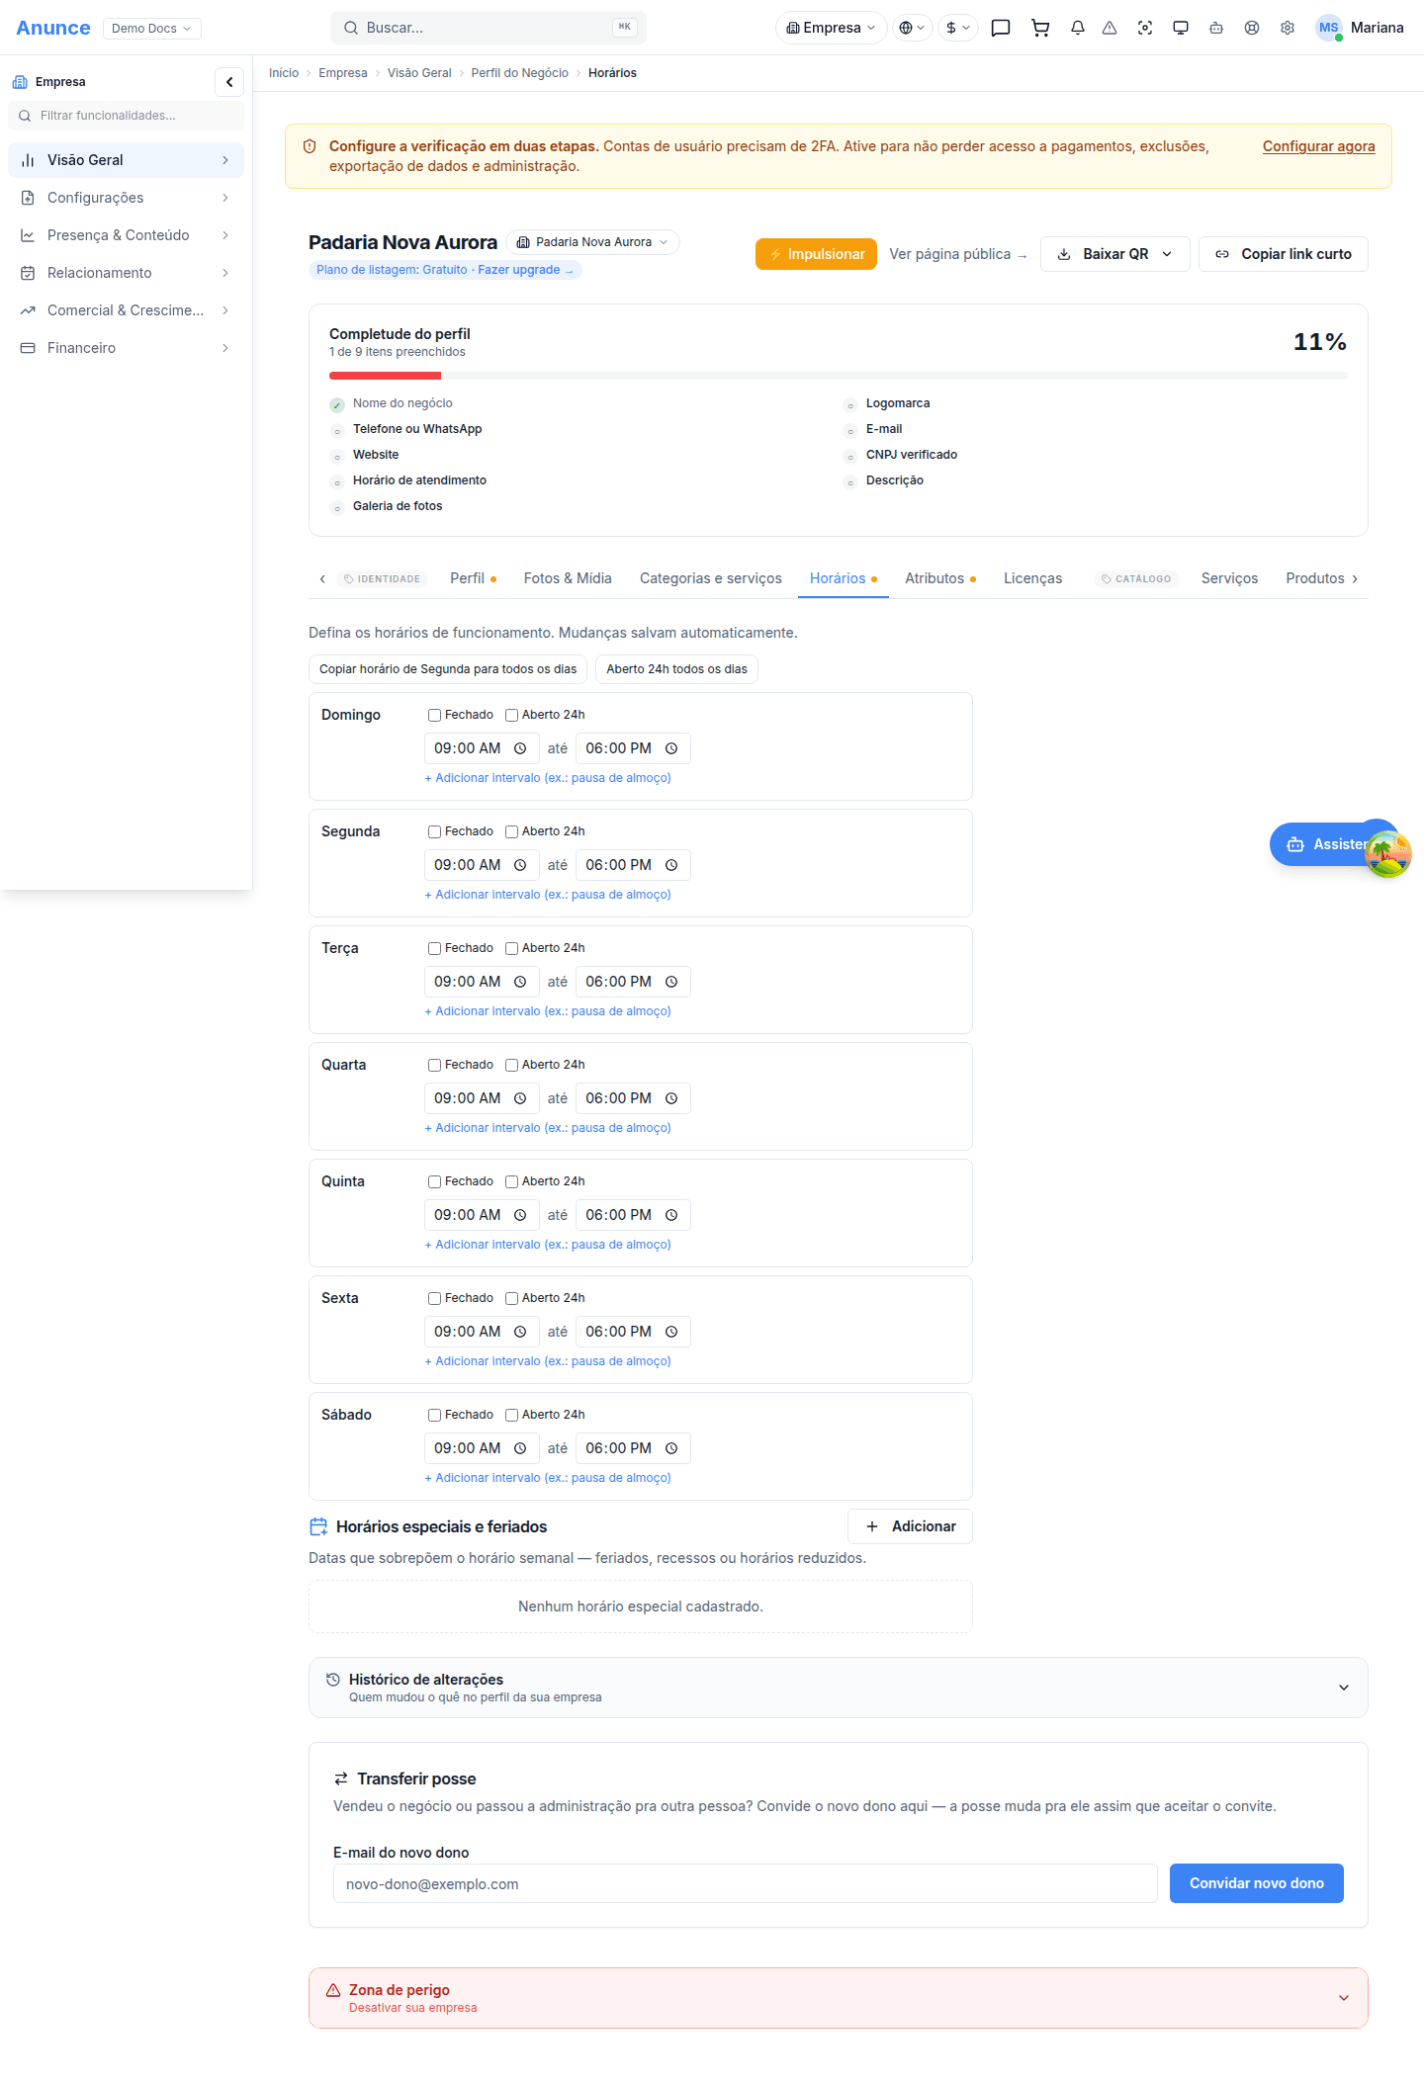Viewport: 1424px width, 2084px height.
Task: Open the notifications bell
Action: [x=1078, y=28]
